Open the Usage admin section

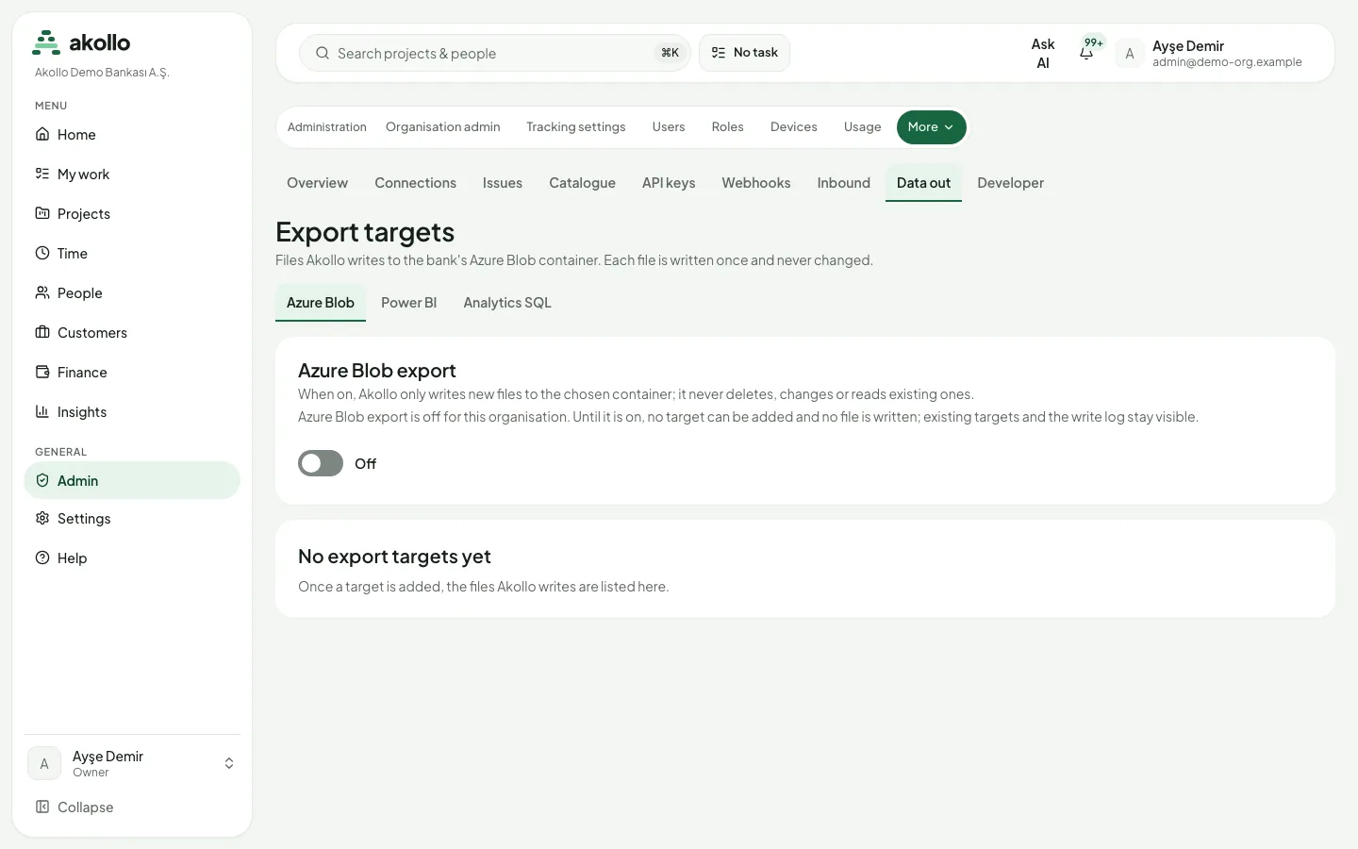(x=863, y=127)
